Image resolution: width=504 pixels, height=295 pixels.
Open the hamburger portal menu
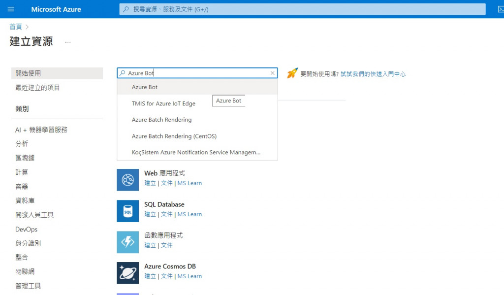tap(11, 9)
